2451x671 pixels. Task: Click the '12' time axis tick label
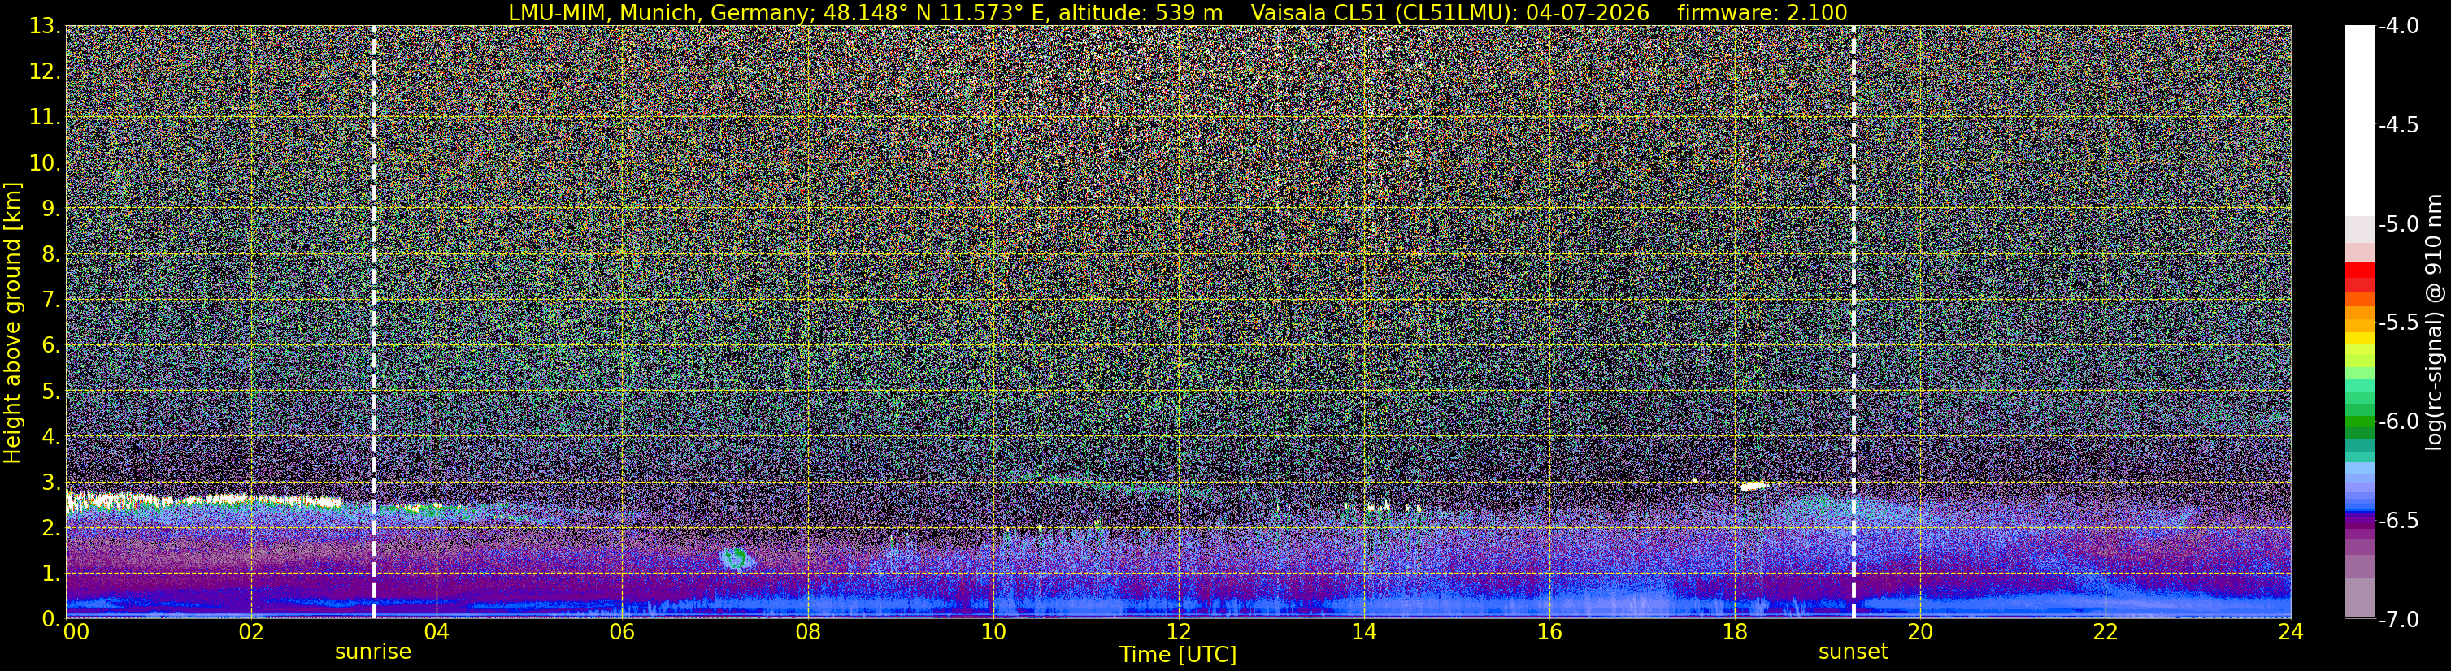click(1178, 632)
